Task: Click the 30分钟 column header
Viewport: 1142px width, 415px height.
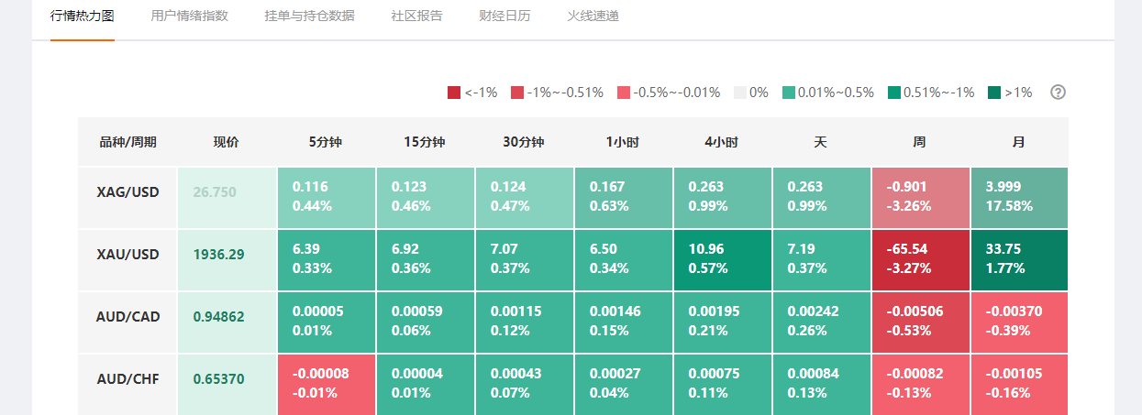Action: tap(524, 142)
